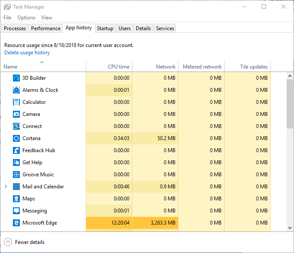Viewport: 294px width, 253px height.
Task: Click Cortana's 0:34:03 CPU time value
Action: [x=122, y=138]
